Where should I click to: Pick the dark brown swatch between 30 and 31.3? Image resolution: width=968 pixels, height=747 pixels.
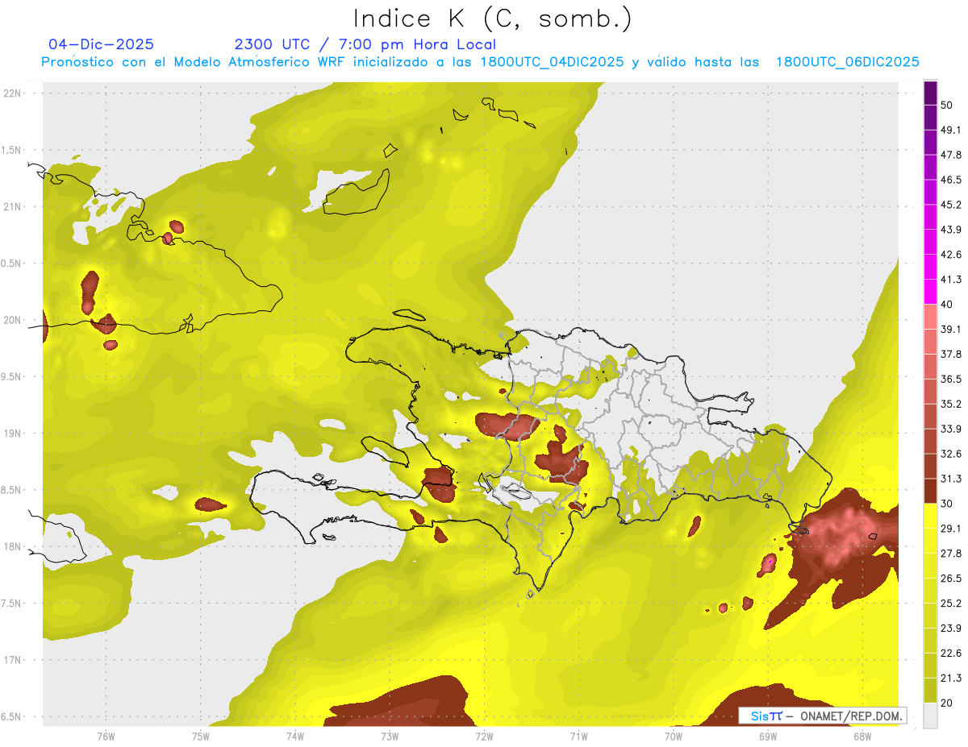click(x=930, y=491)
